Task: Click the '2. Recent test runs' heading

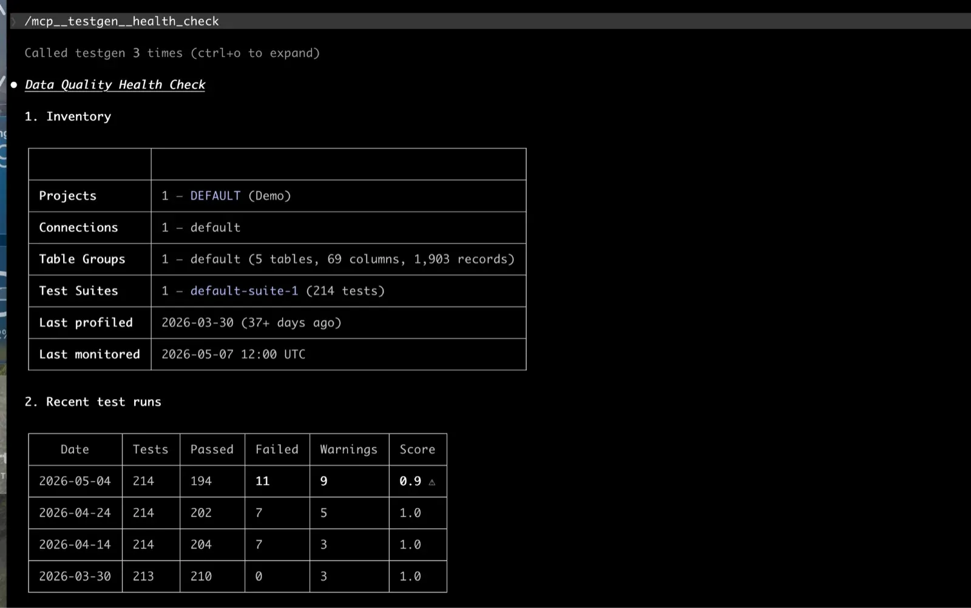Action: point(93,402)
